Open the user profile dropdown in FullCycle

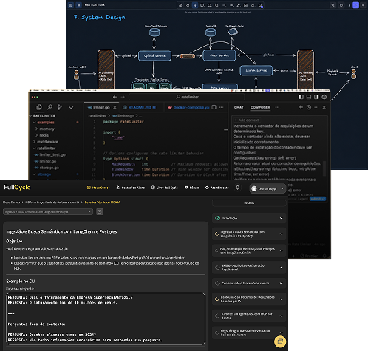point(268,188)
